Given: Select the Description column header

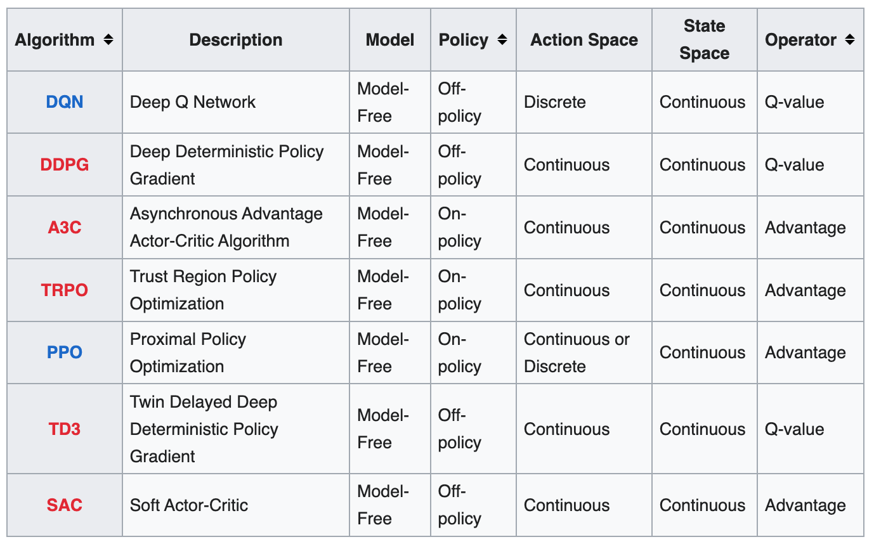Looking at the screenshot, I should (236, 40).
